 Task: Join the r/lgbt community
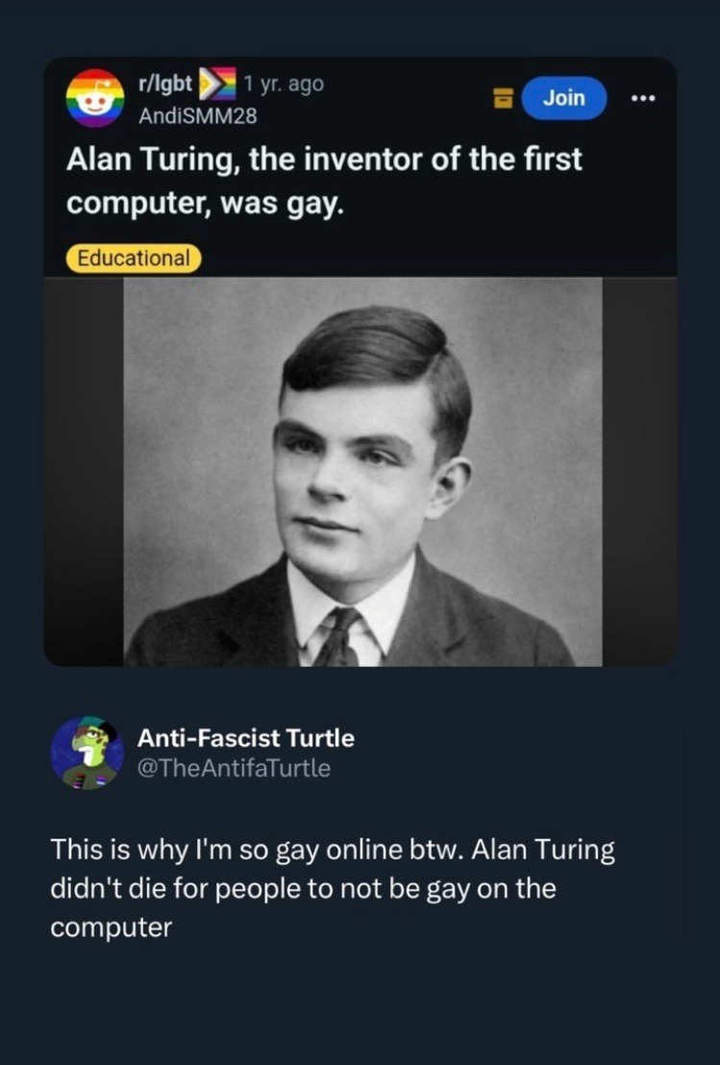point(563,98)
